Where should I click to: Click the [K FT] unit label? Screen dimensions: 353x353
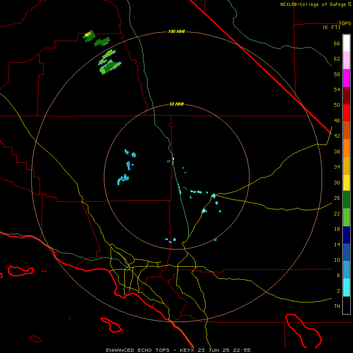pos(331,27)
